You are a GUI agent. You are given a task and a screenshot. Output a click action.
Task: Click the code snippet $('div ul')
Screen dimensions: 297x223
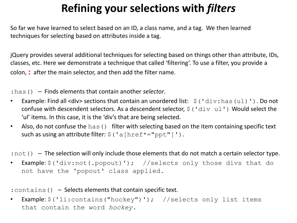(208, 109)
